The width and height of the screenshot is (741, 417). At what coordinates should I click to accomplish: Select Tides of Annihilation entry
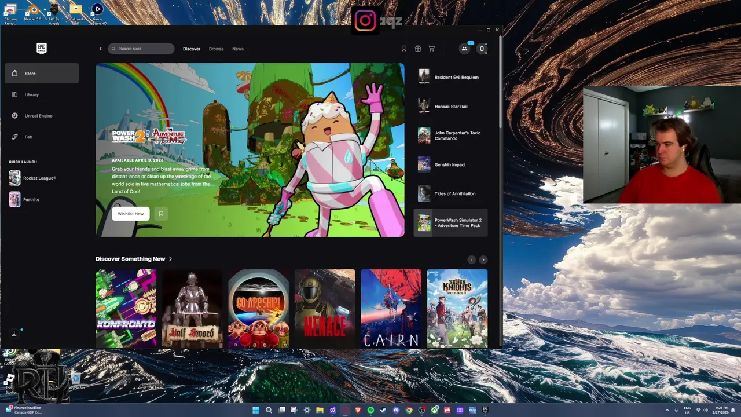pyautogui.click(x=451, y=193)
